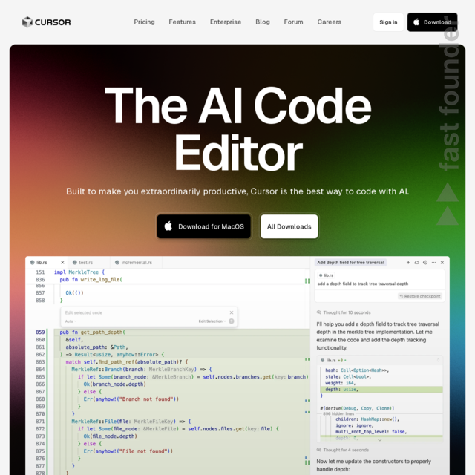Close the Edit selected code popup
Viewport: 475px width, 475px height.
[232, 312]
